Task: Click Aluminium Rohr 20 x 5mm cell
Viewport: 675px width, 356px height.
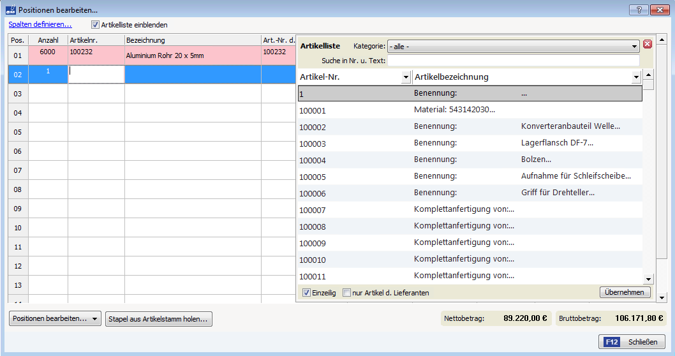Action: point(193,56)
